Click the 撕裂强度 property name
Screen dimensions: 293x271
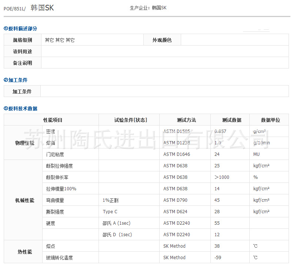pos(55,212)
